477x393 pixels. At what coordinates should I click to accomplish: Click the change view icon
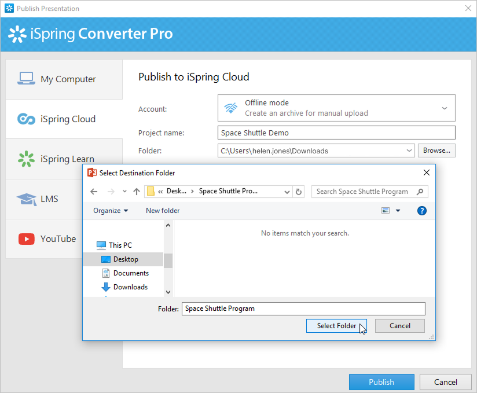[386, 211]
